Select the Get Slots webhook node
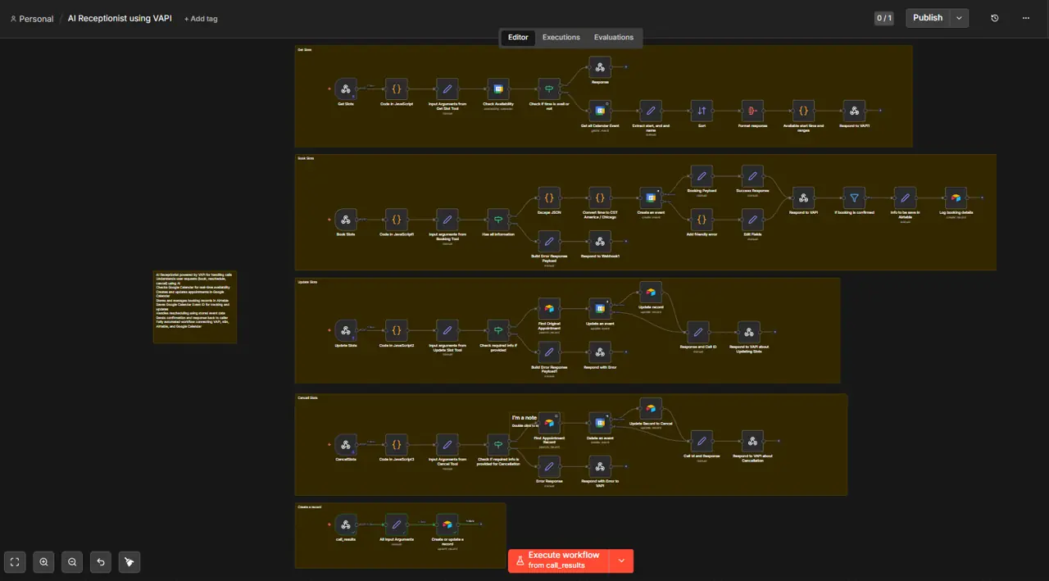This screenshot has width=1049, height=581. 346,89
